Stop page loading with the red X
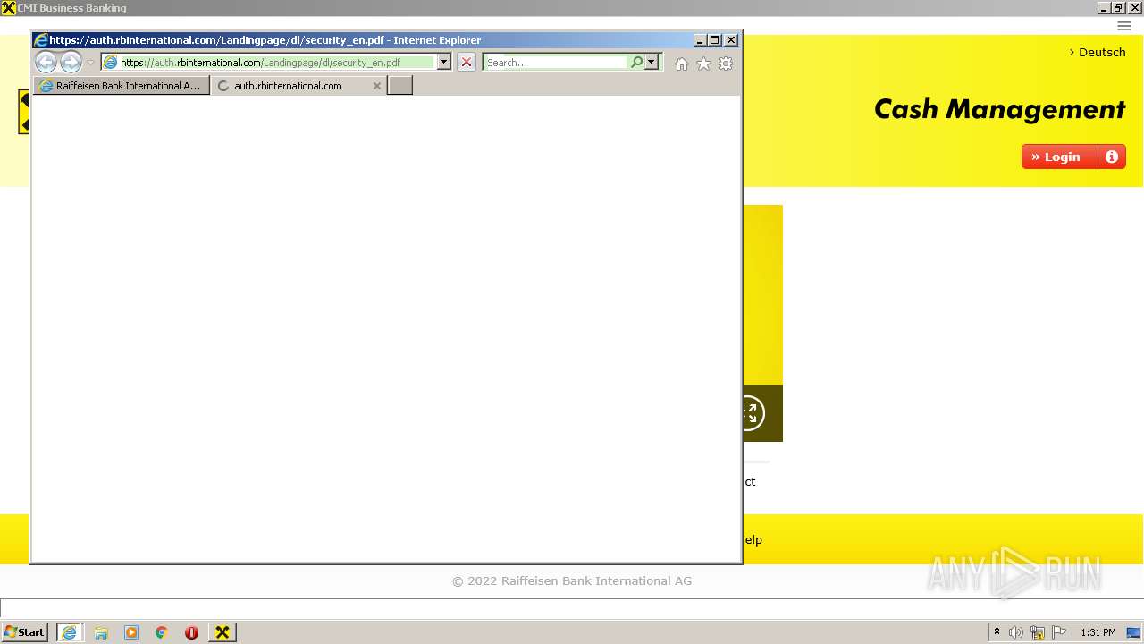The width and height of the screenshot is (1144, 644). (466, 63)
